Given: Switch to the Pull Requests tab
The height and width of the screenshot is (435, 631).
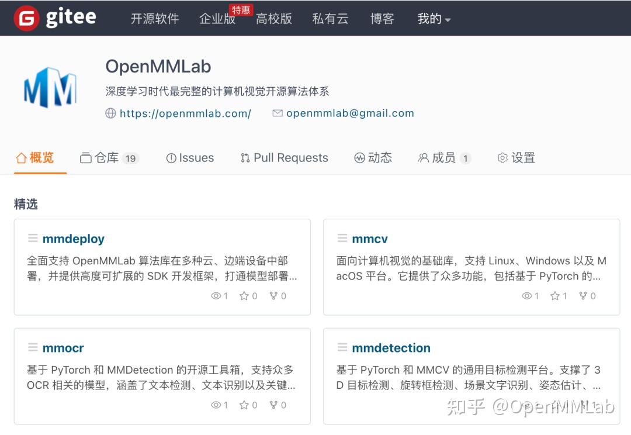Looking at the screenshot, I should click(x=285, y=158).
